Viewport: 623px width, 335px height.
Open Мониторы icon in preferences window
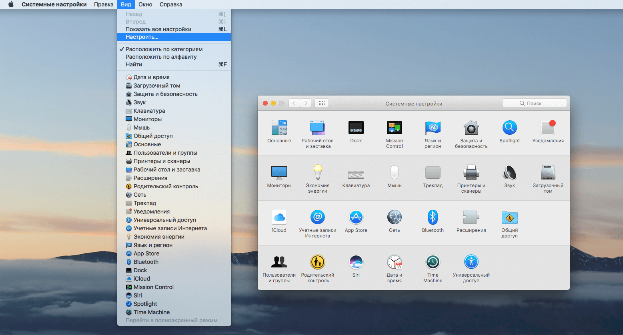tap(279, 173)
